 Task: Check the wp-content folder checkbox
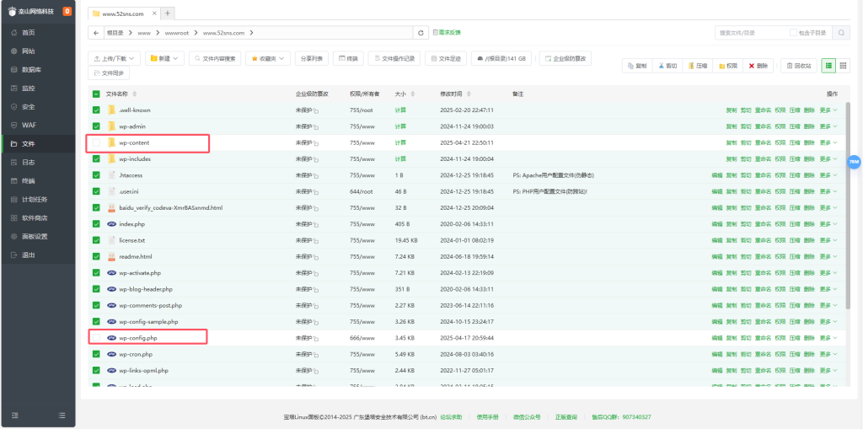(96, 142)
